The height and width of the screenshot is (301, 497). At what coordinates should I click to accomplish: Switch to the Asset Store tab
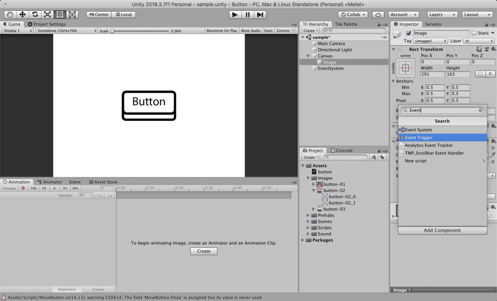(x=103, y=182)
